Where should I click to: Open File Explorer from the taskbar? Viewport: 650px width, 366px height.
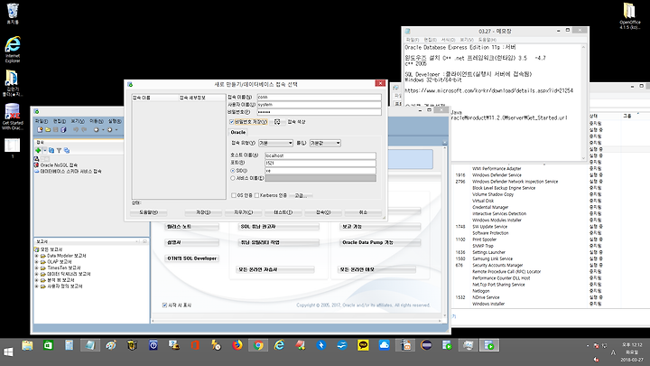point(27,345)
